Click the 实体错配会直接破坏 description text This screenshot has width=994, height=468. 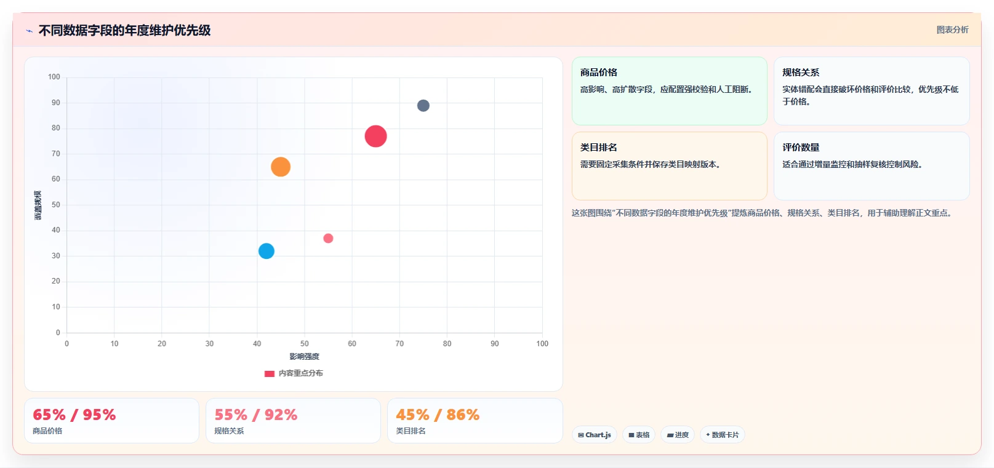[870, 95]
